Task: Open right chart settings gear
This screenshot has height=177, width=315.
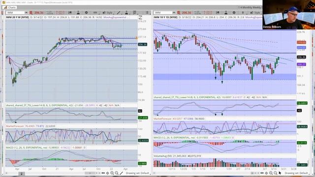Action: pyautogui.click(x=234, y=13)
